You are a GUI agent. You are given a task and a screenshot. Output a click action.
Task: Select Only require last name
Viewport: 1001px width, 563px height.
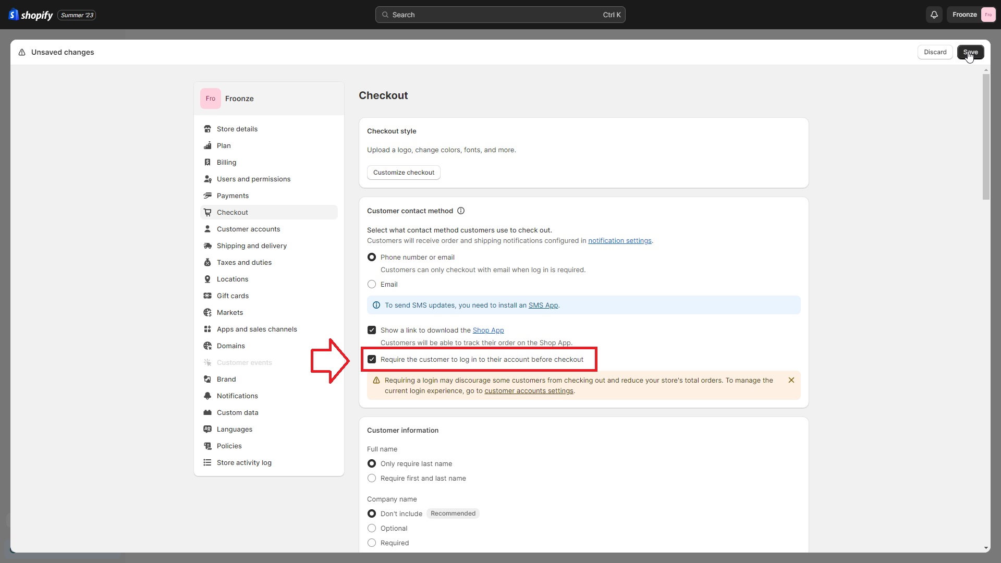point(372,464)
